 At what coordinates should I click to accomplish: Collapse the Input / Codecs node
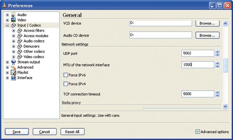tap(7, 25)
